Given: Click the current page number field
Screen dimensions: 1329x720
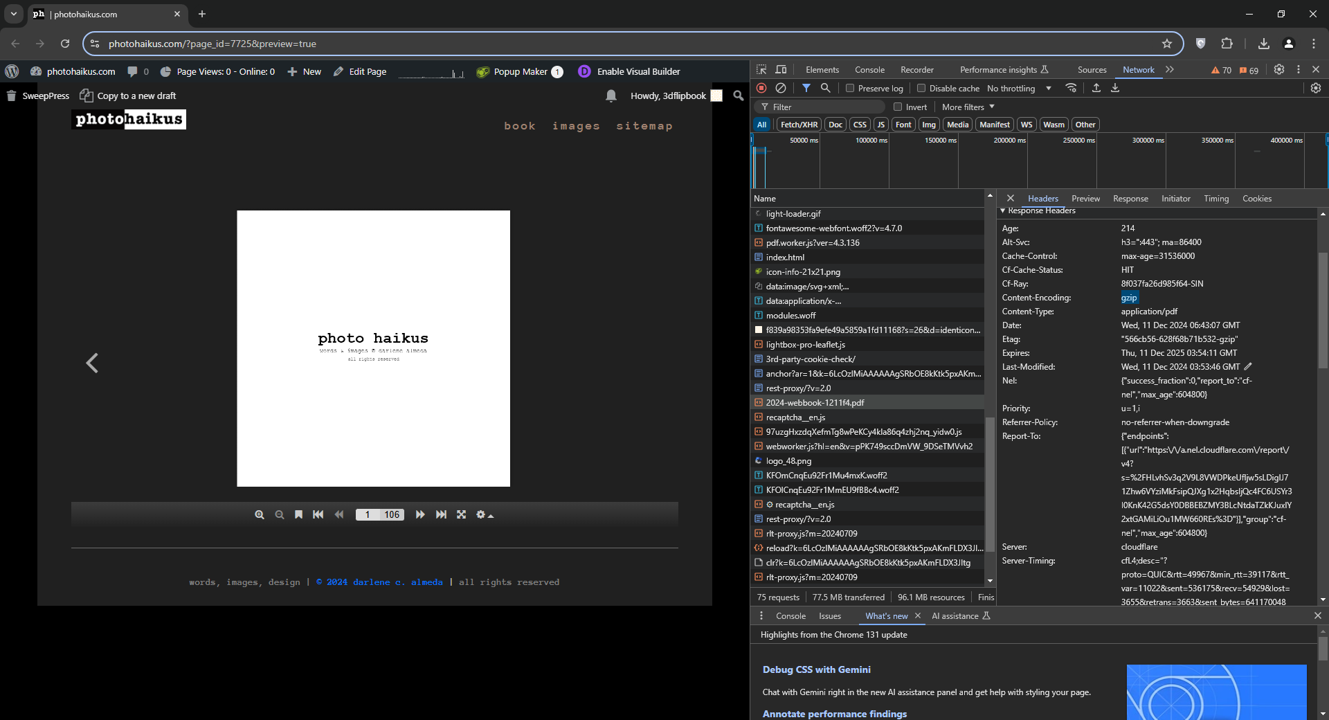Looking at the screenshot, I should point(368,514).
